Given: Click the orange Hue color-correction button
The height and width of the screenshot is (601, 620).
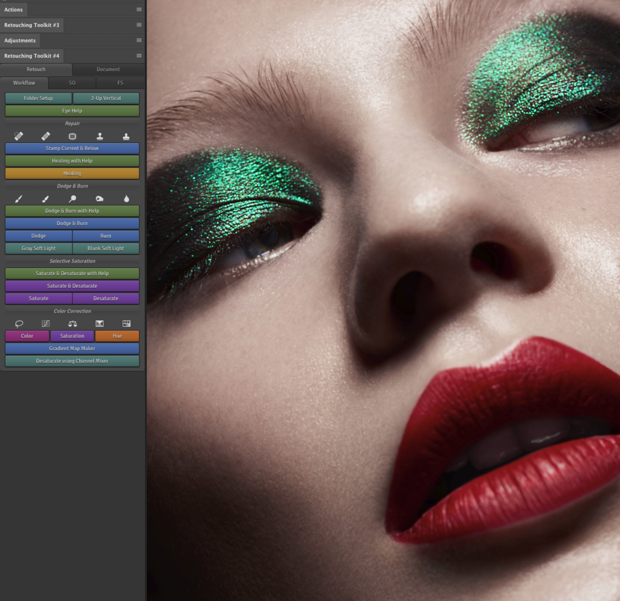Looking at the screenshot, I should coord(117,335).
